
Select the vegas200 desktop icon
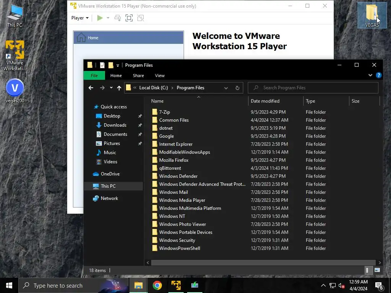click(x=15, y=91)
